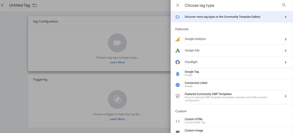Choose the Custom HTML tag type
Screen dimensions: 293x133
tap(232, 121)
